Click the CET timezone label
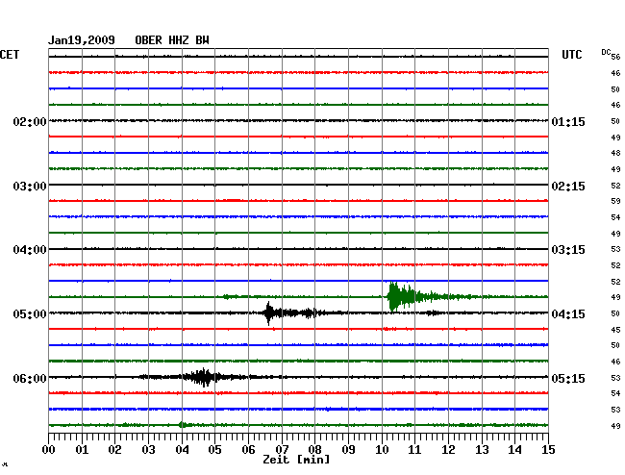The width and height of the screenshot is (625, 475). 10,55
